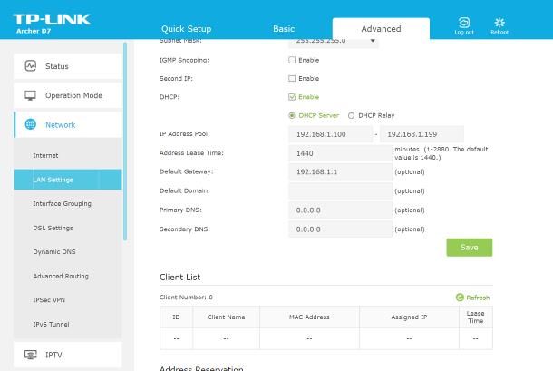Viewport: 553px width, 371px height.
Task: Enable IGMP Snooping checkbox
Action: pyautogui.click(x=292, y=60)
